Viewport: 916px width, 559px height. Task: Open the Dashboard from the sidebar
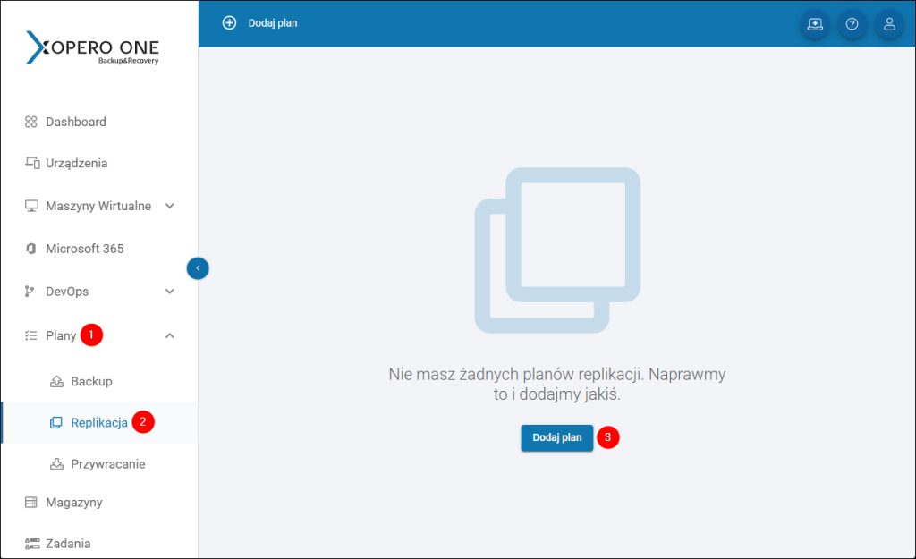click(x=32, y=122)
